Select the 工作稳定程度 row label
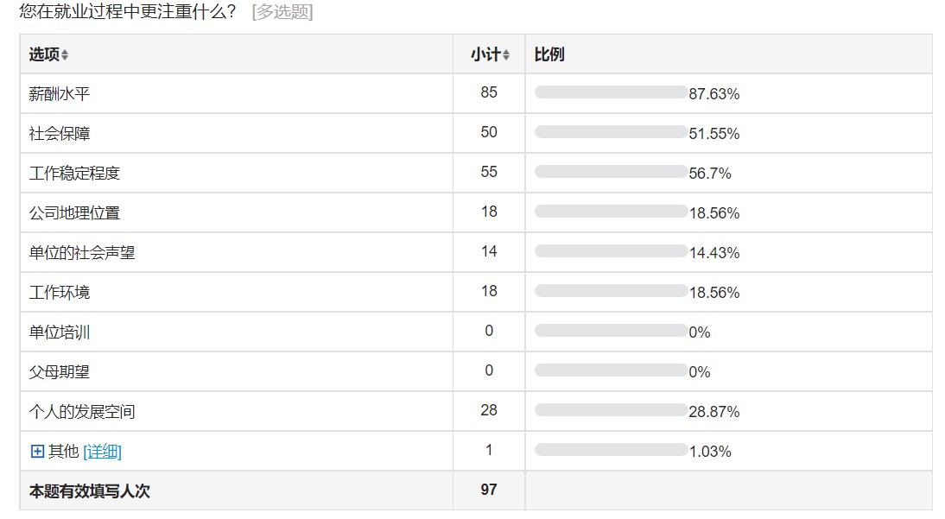 [x=74, y=173]
